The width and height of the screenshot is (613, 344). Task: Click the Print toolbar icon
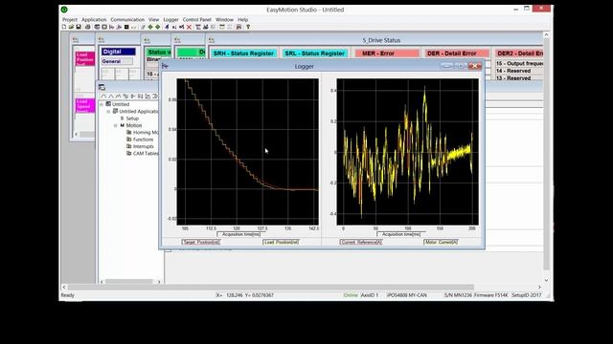[x=87, y=27]
